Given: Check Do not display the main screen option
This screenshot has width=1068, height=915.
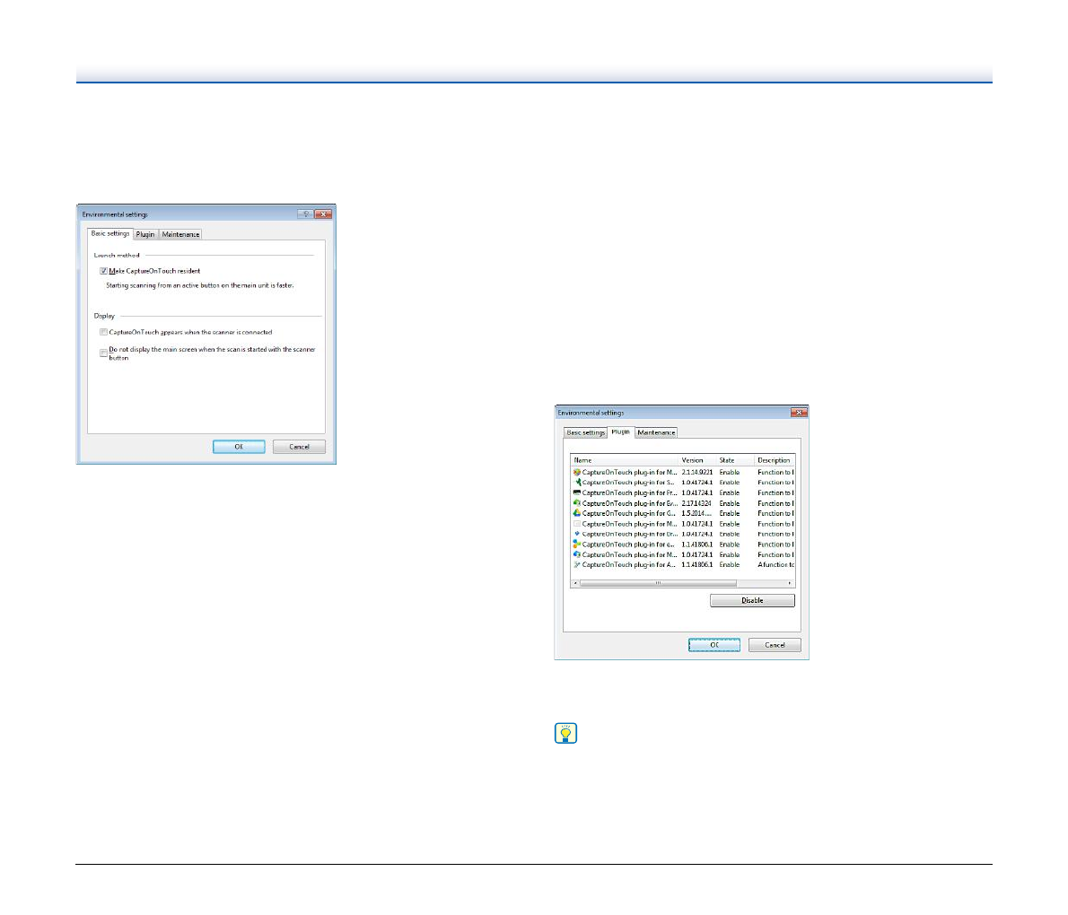Looking at the screenshot, I should [104, 353].
